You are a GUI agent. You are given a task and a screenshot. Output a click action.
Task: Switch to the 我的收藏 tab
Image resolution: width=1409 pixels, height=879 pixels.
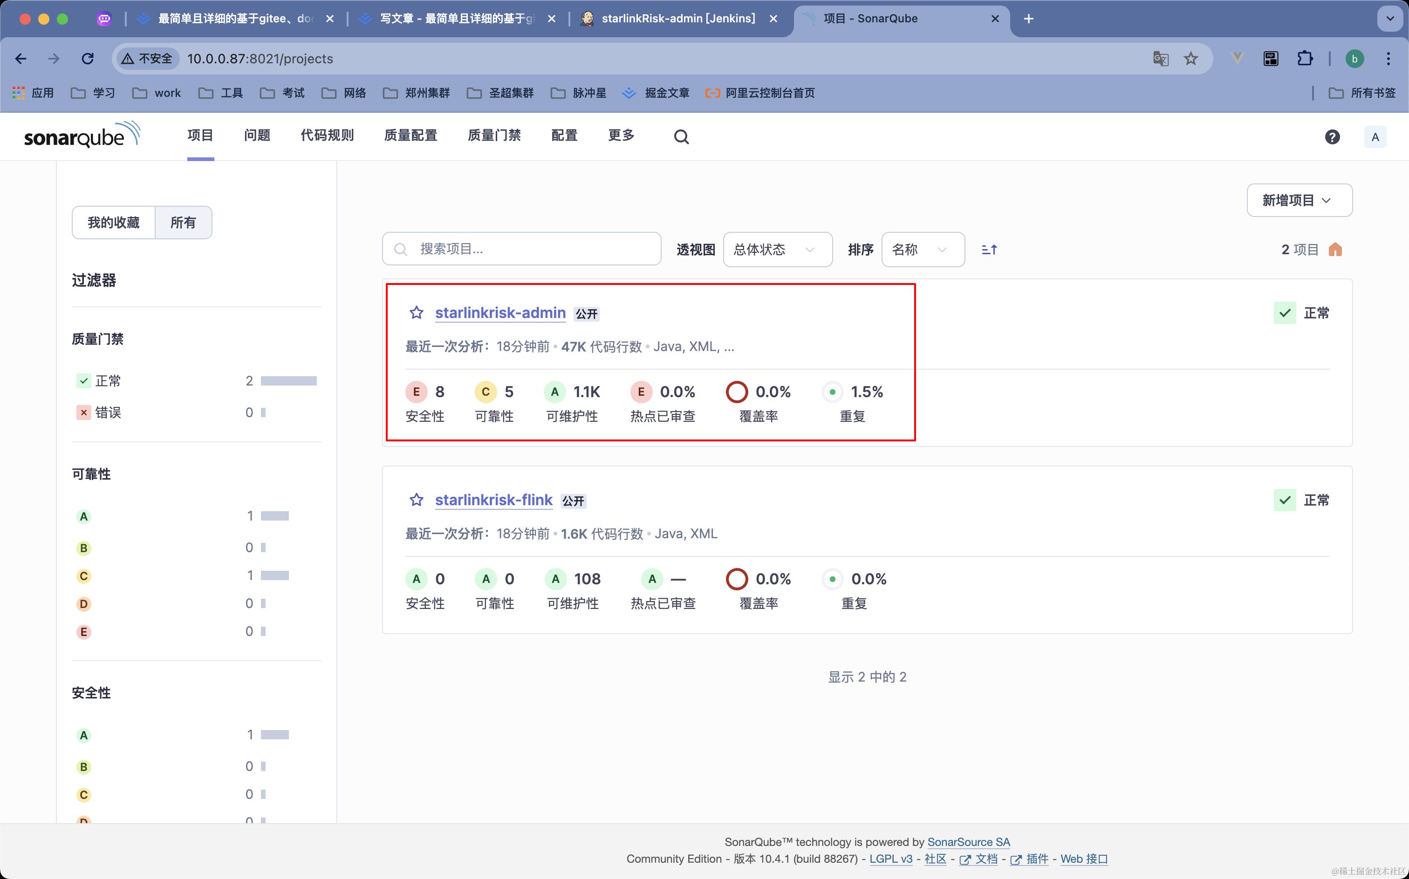113,223
